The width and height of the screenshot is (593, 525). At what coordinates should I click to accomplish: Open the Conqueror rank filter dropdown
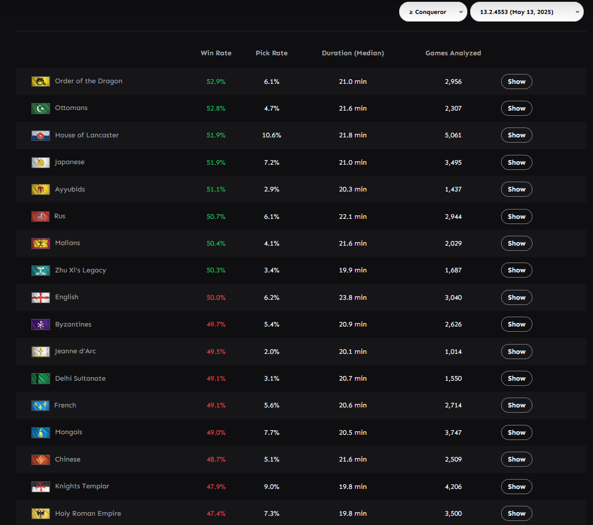(432, 12)
